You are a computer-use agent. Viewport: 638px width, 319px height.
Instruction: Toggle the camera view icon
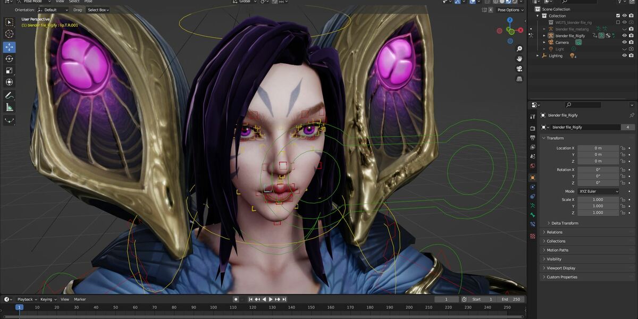519,69
